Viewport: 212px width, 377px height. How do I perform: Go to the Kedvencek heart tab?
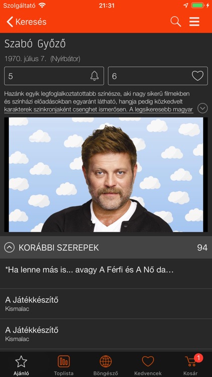pyautogui.click(x=148, y=365)
